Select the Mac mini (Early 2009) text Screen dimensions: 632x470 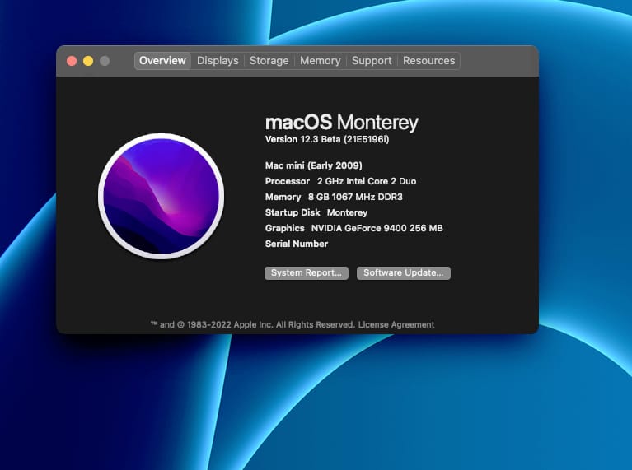click(x=314, y=165)
